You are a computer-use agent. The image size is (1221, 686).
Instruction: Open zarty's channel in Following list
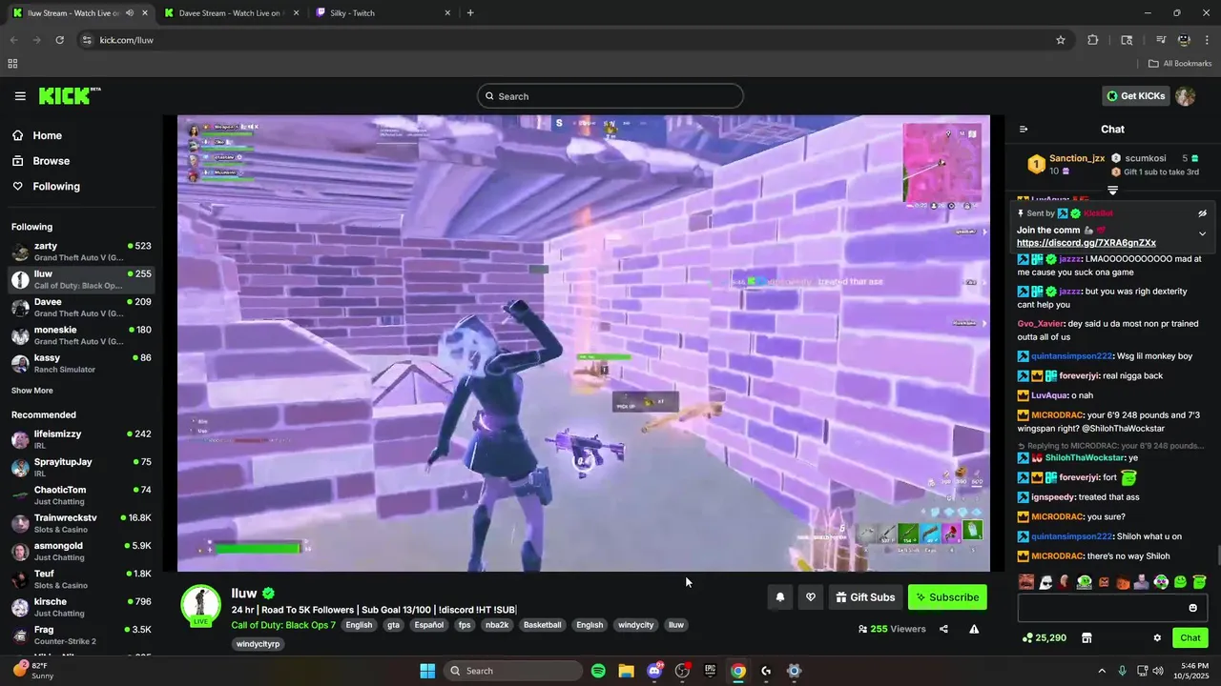point(81,252)
